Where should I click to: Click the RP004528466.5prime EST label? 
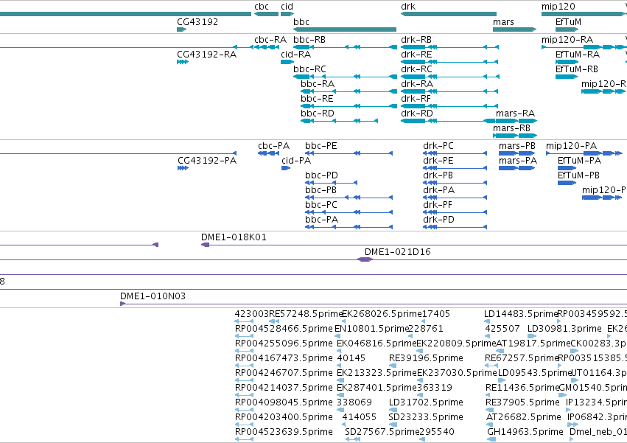pos(284,329)
